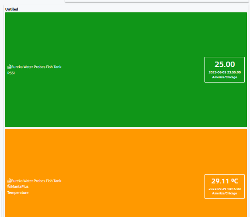Click the 25.00 RSSI reading
This screenshot has width=250, height=217.
225,64
